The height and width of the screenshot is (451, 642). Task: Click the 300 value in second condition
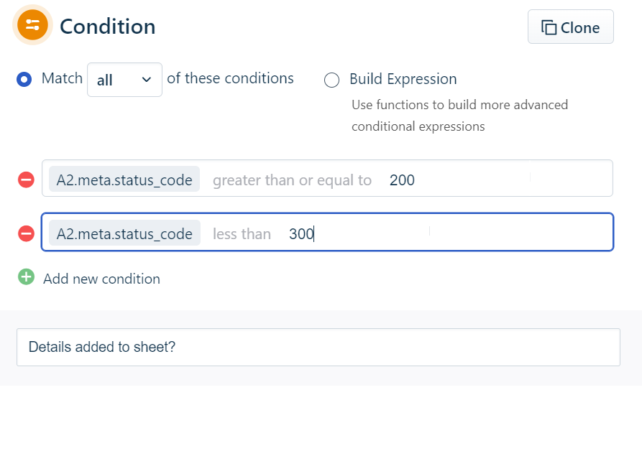[x=301, y=234]
